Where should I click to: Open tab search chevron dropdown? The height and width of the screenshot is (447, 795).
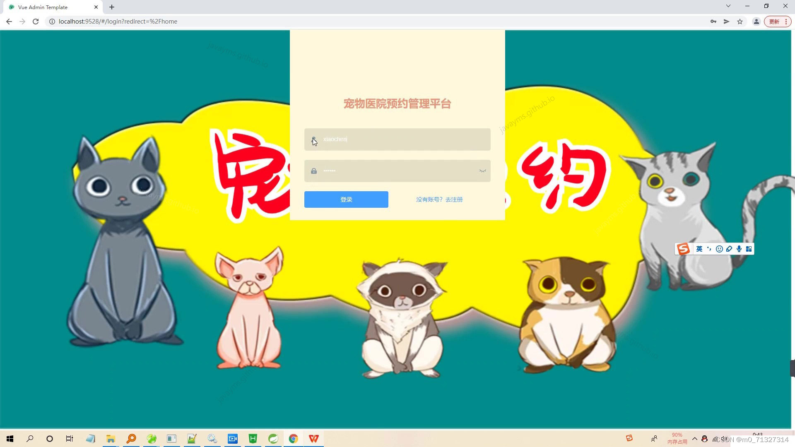[x=728, y=6]
